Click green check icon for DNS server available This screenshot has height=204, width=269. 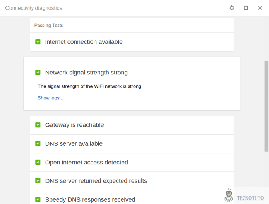(38, 143)
